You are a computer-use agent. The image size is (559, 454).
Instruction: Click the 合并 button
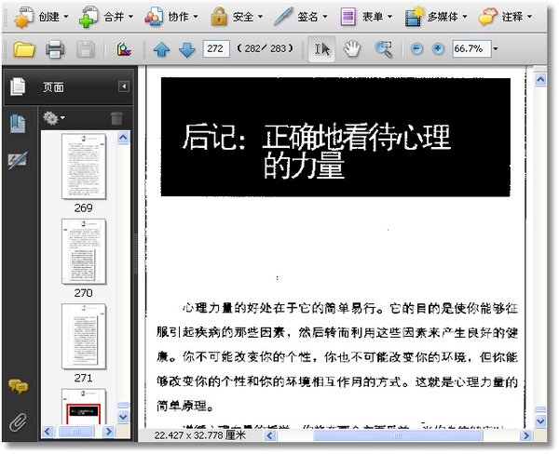[105, 17]
